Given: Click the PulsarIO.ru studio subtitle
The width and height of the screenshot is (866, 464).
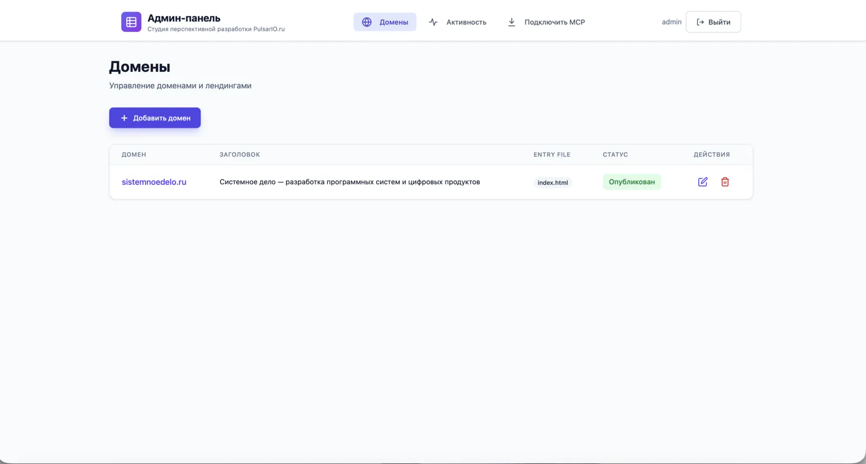Looking at the screenshot, I should (x=216, y=29).
